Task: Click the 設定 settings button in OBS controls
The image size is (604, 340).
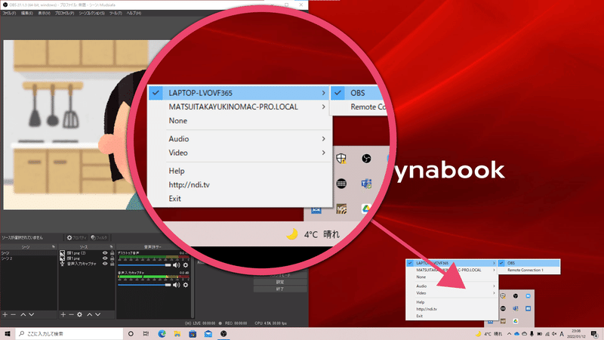Action: click(x=280, y=282)
